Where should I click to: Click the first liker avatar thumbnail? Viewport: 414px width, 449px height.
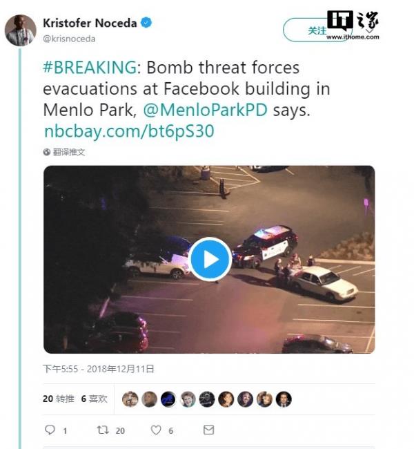130,399
